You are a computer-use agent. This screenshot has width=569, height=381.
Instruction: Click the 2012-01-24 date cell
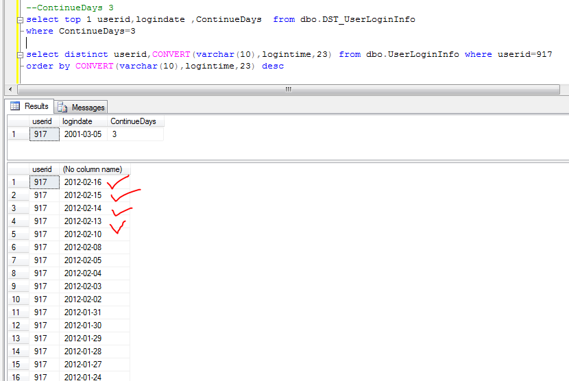[x=95, y=377]
